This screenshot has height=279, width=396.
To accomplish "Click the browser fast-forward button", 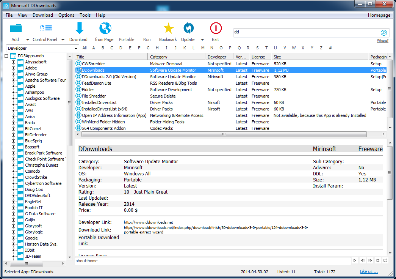I will click(x=370, y=260).
